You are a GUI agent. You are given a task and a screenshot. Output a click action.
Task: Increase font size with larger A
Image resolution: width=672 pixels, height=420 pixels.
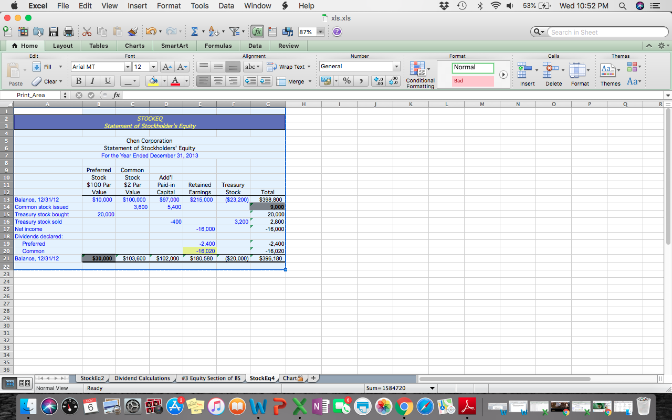(167, 67)
